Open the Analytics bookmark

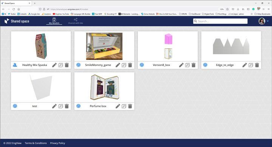[x=46, y=14]
